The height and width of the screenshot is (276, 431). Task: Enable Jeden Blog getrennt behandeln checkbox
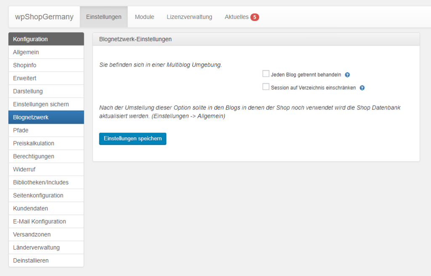coord(266,74)
